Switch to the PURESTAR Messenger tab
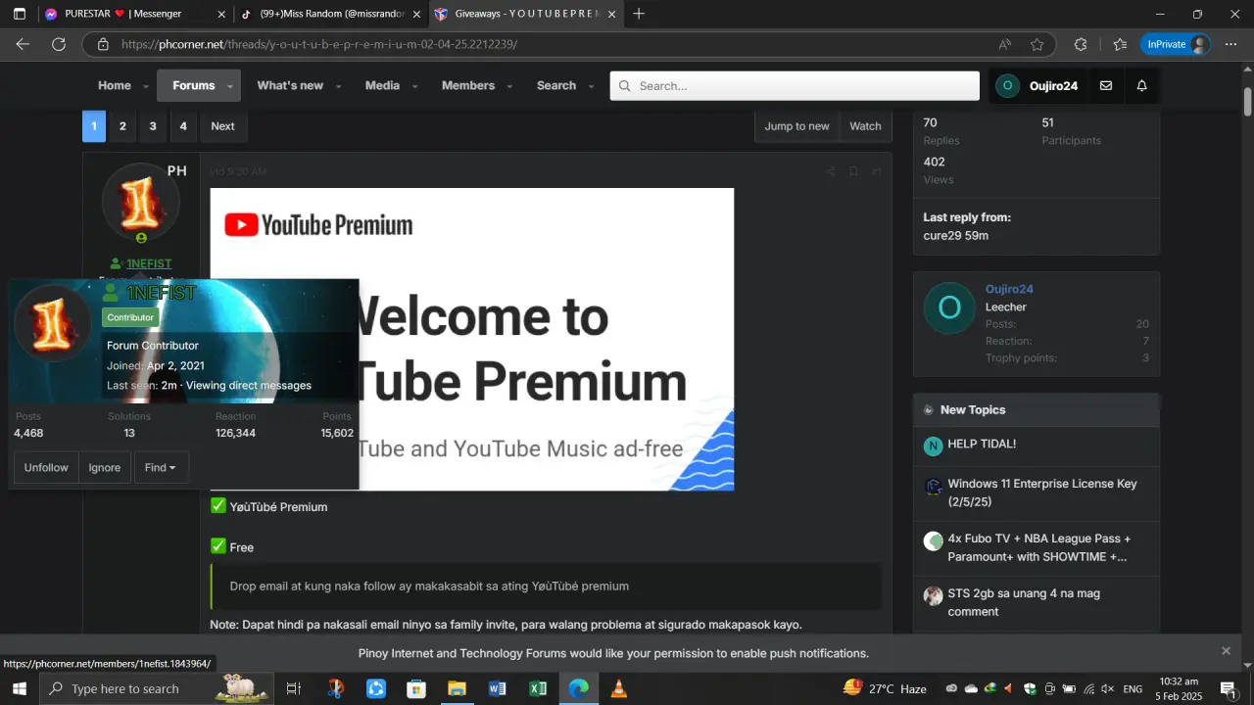The height and width of the screenshot is (705, 1254). coord(135,14)
